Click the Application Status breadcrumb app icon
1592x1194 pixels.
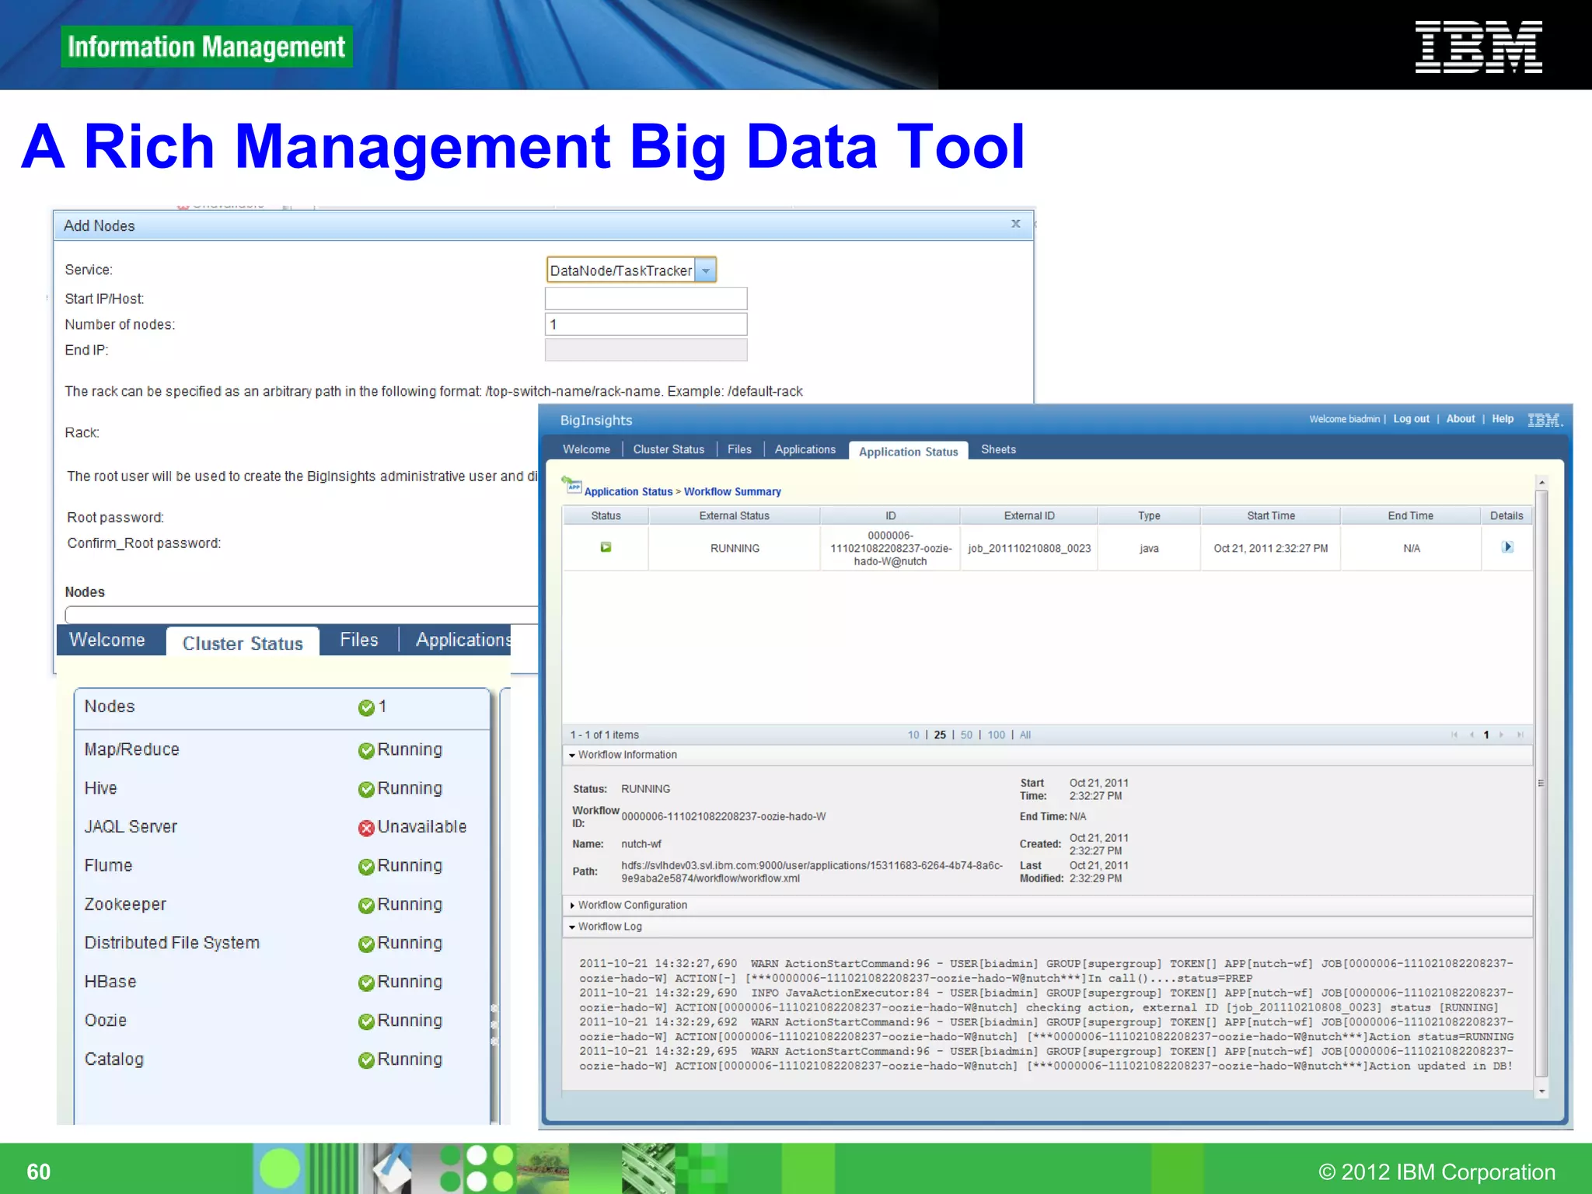point(572,487)
